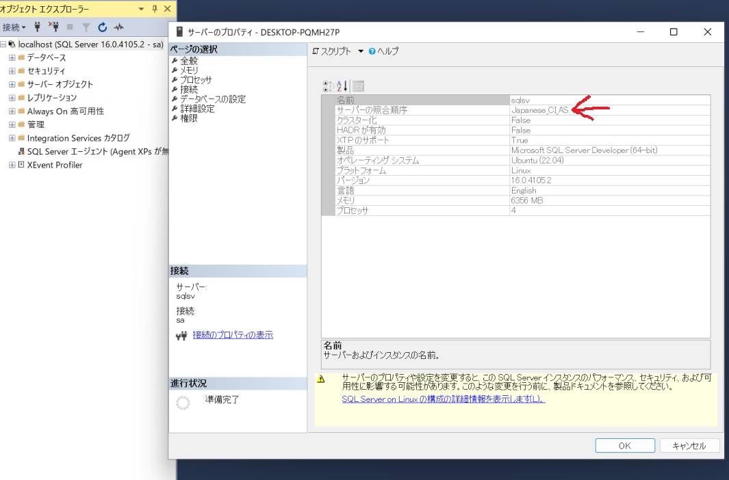Click the connect plug icon in Object Explorer
Image resolution: width=729 pixels, height=480 pixels.
tap(38, 27)
